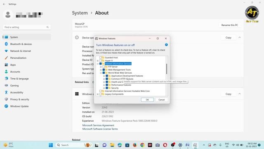The height and width of the screenshot is (149, 264).
Task: Click the battery tray icon
Action: point(242,145)
